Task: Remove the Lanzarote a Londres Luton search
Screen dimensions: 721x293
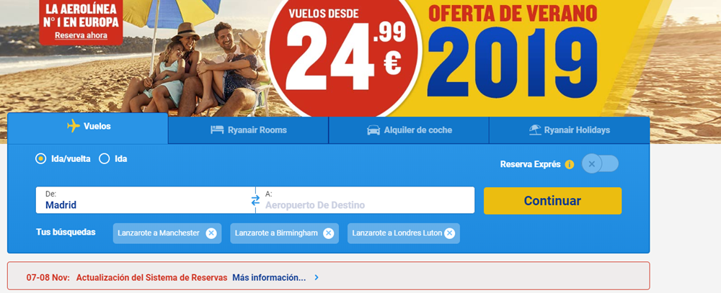Action: [x=449, y=233]
